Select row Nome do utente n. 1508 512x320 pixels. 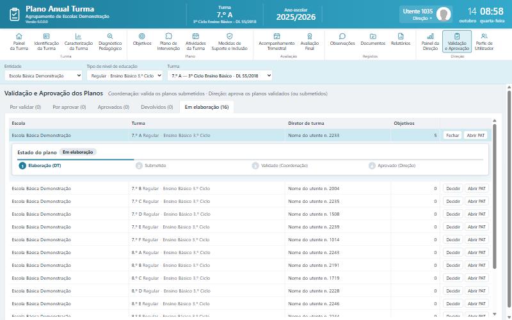click(250, 214)
